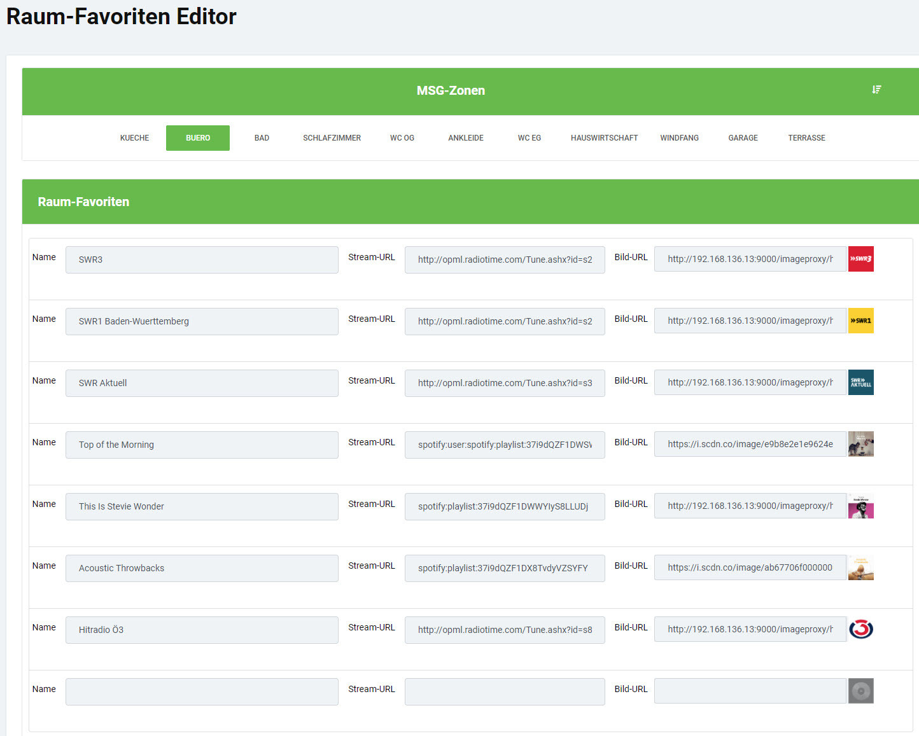This screenshot has height=736, width=919.
Task: Click the Bild-URL field for SWR Aktuell
Action: (x=750, y=382)
